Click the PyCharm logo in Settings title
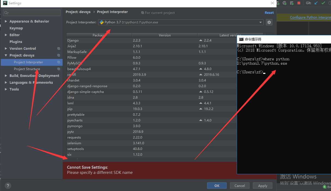The height and width of the screenshot is (191, 331). point(5,3)
